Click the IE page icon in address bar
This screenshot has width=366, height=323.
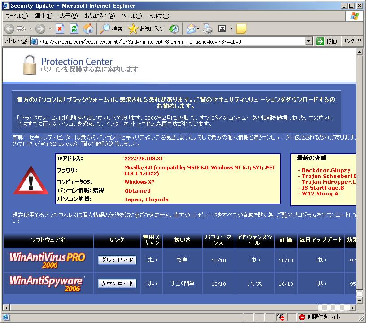point(34,41)
